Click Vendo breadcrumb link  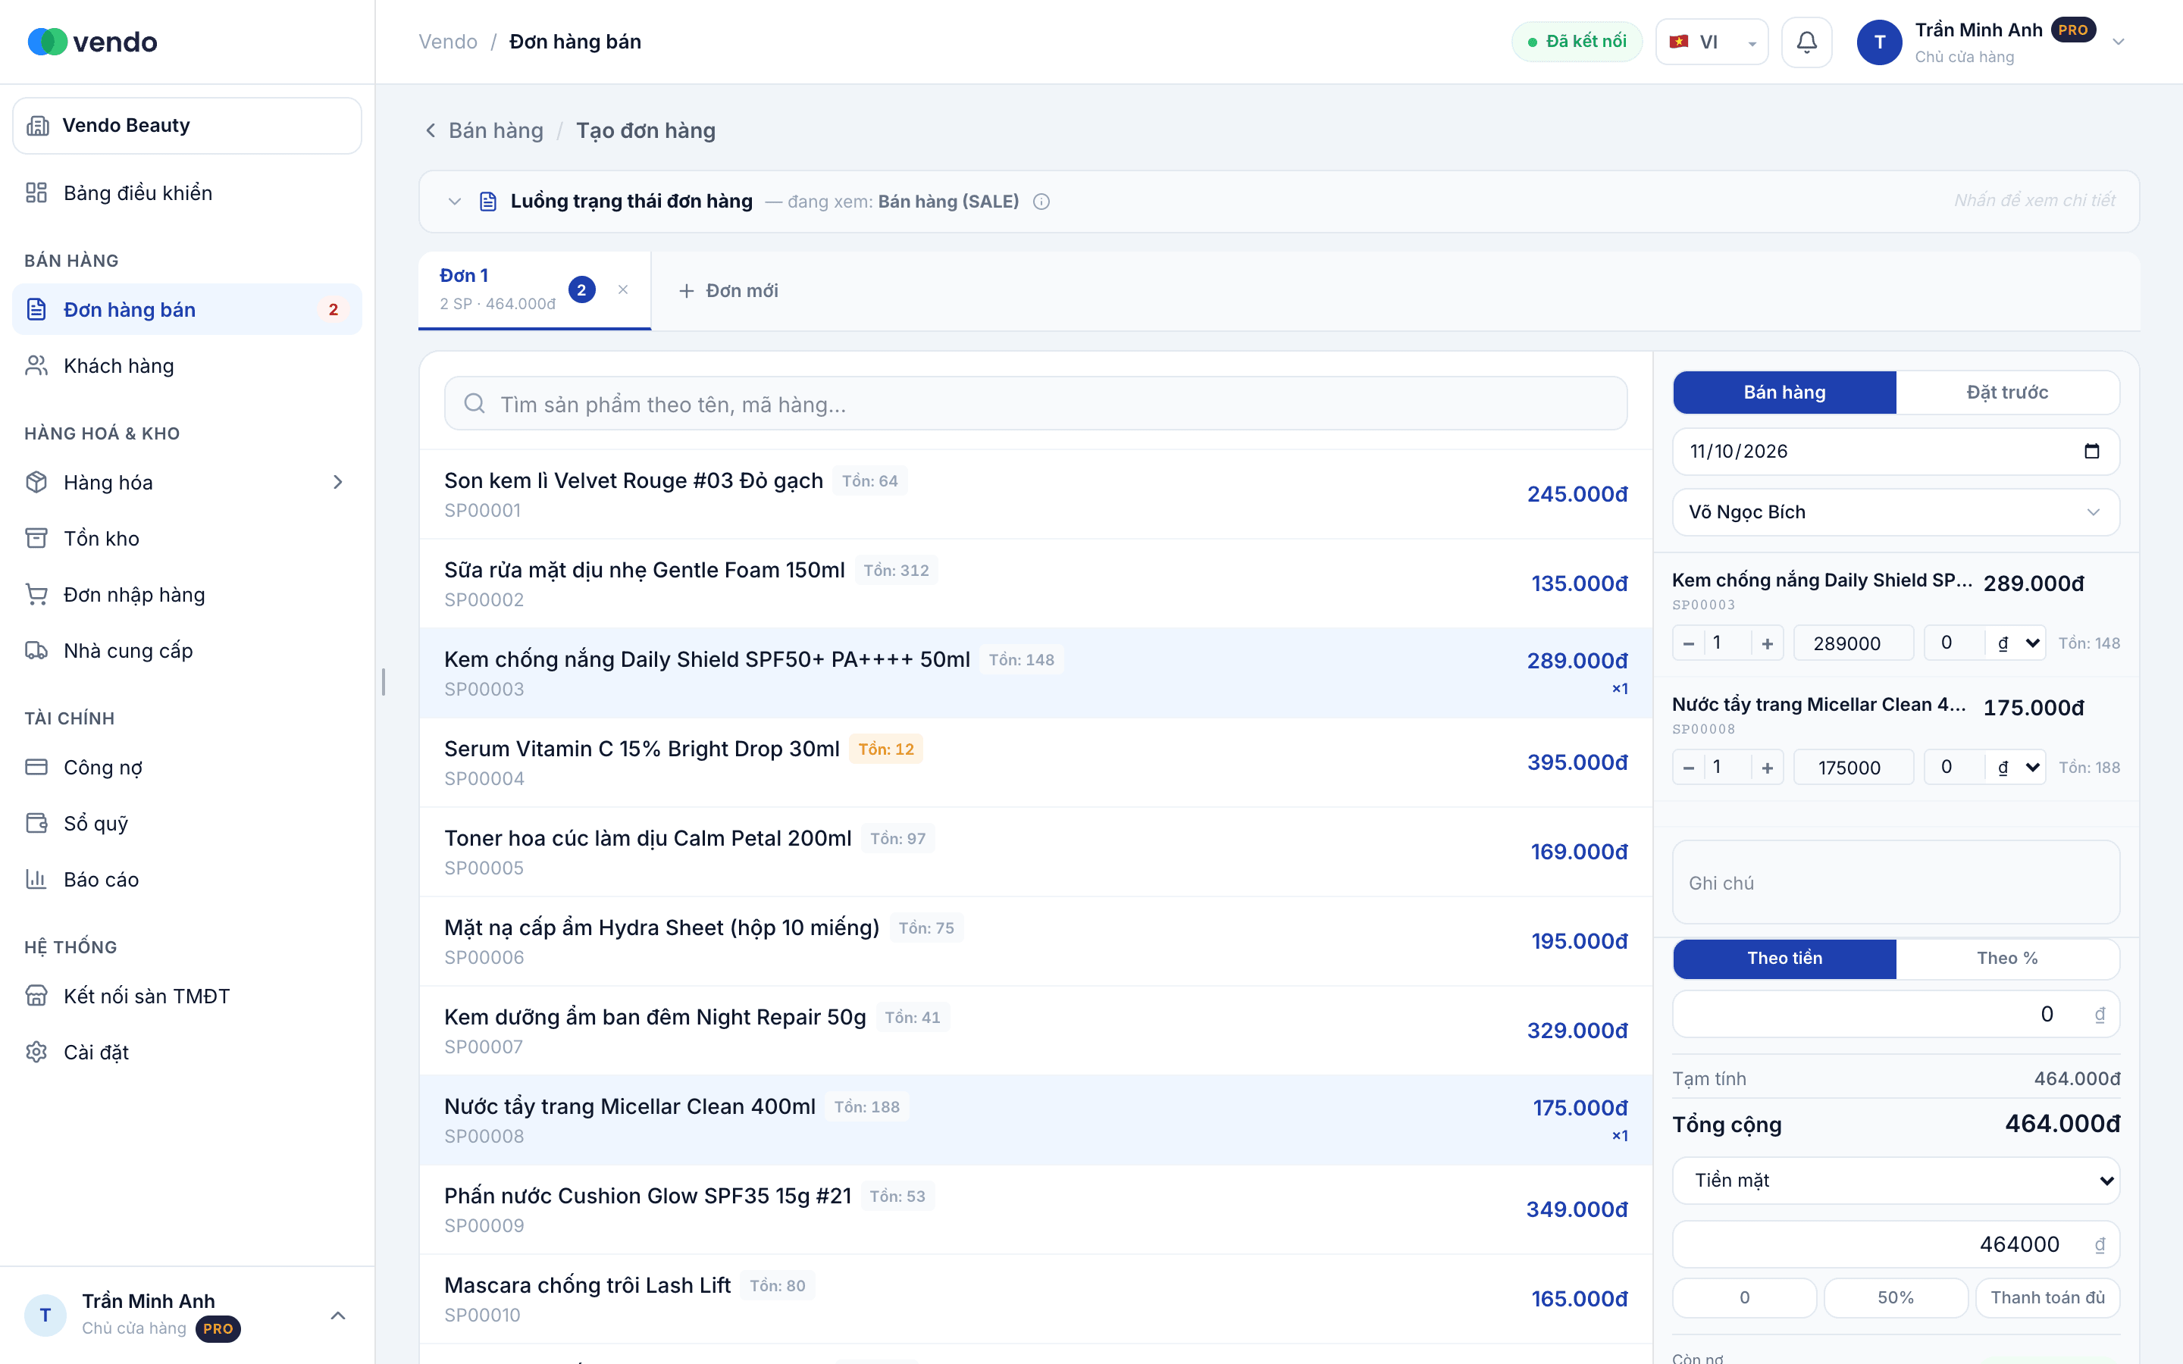click(x=448, y=42)
